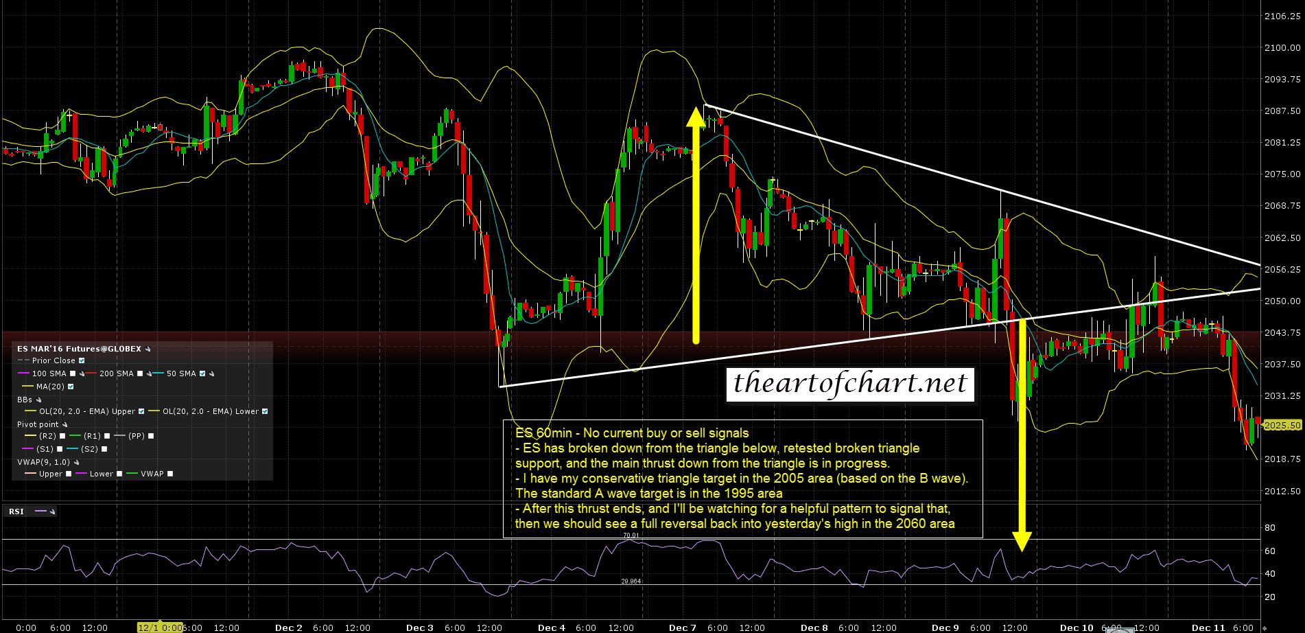Open settings wrench for ES MAR'16 Futures

point(148,349)
